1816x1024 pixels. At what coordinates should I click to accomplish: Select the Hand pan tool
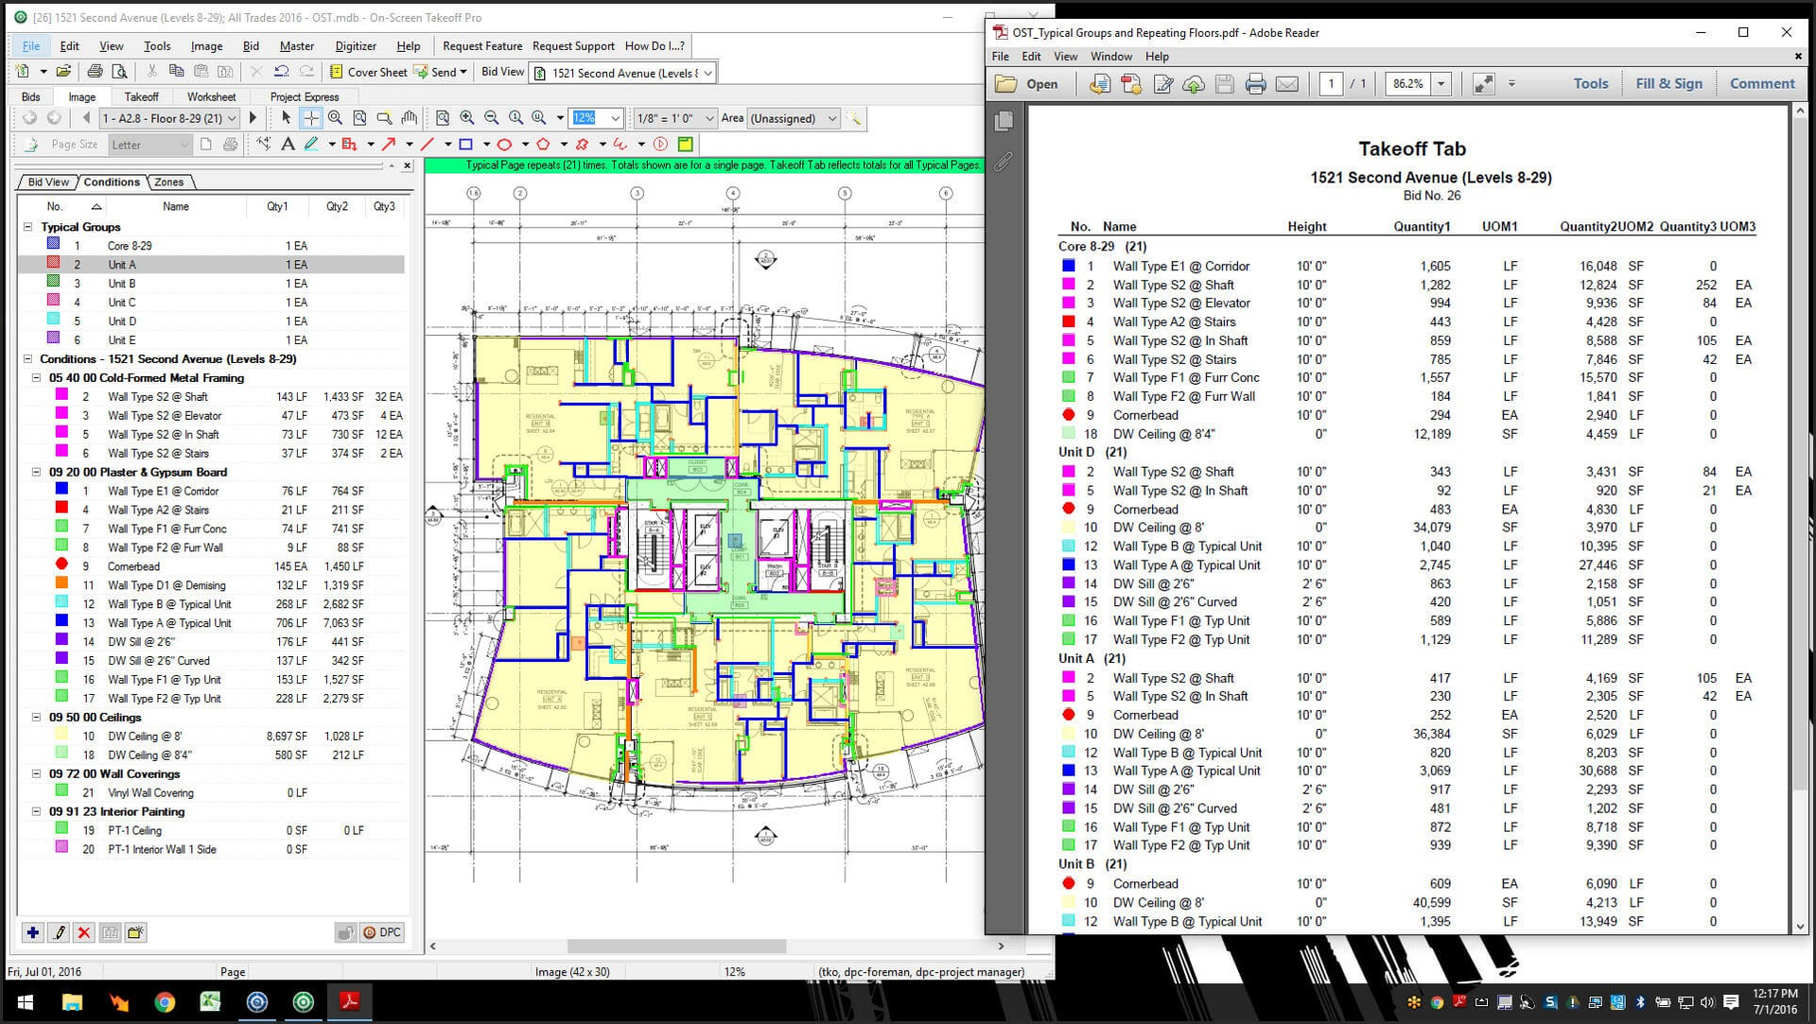[409, 118]
